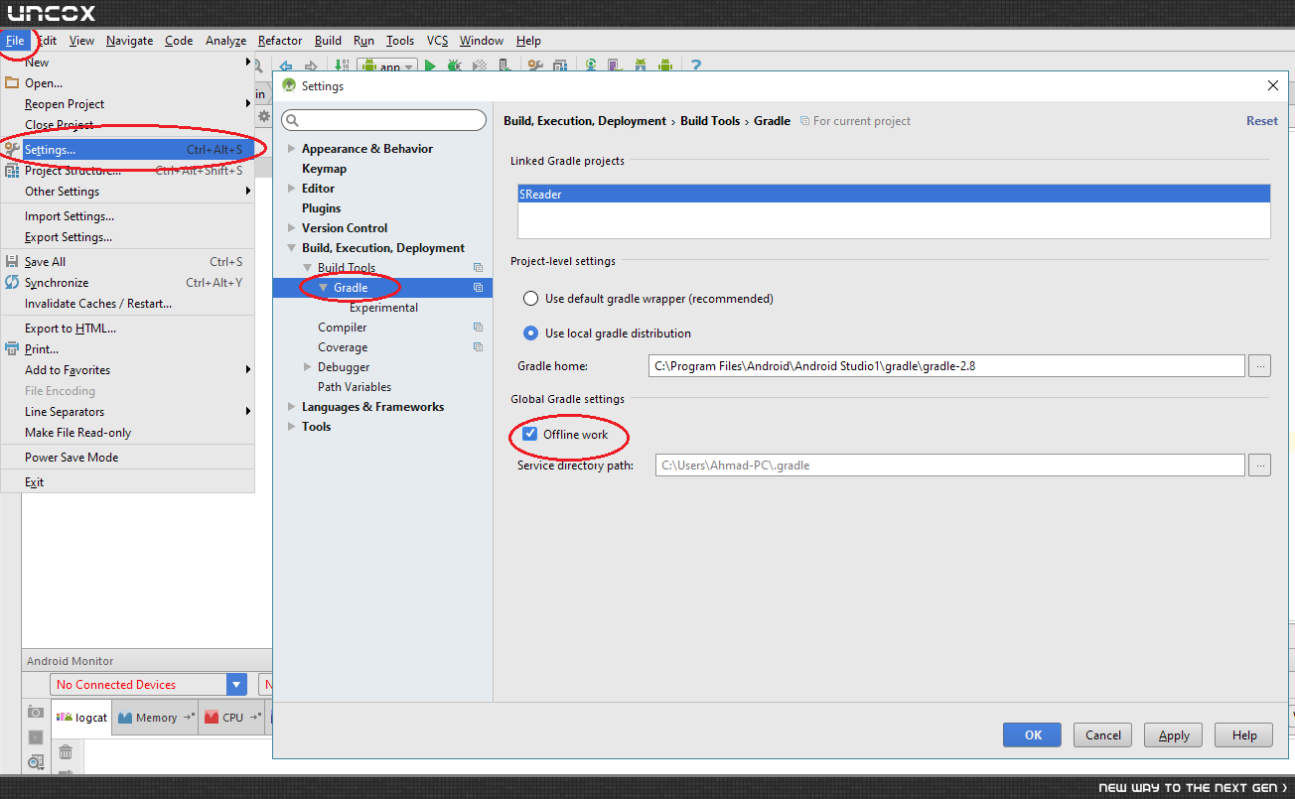
Task: Click the system information magnifier icon
Action: coord(36,762)
